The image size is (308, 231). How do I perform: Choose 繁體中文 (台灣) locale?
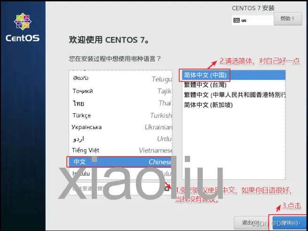[x=234, y=85]
